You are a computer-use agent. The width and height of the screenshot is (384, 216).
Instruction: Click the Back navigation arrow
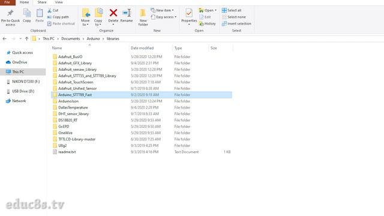[x=4, y=38]
